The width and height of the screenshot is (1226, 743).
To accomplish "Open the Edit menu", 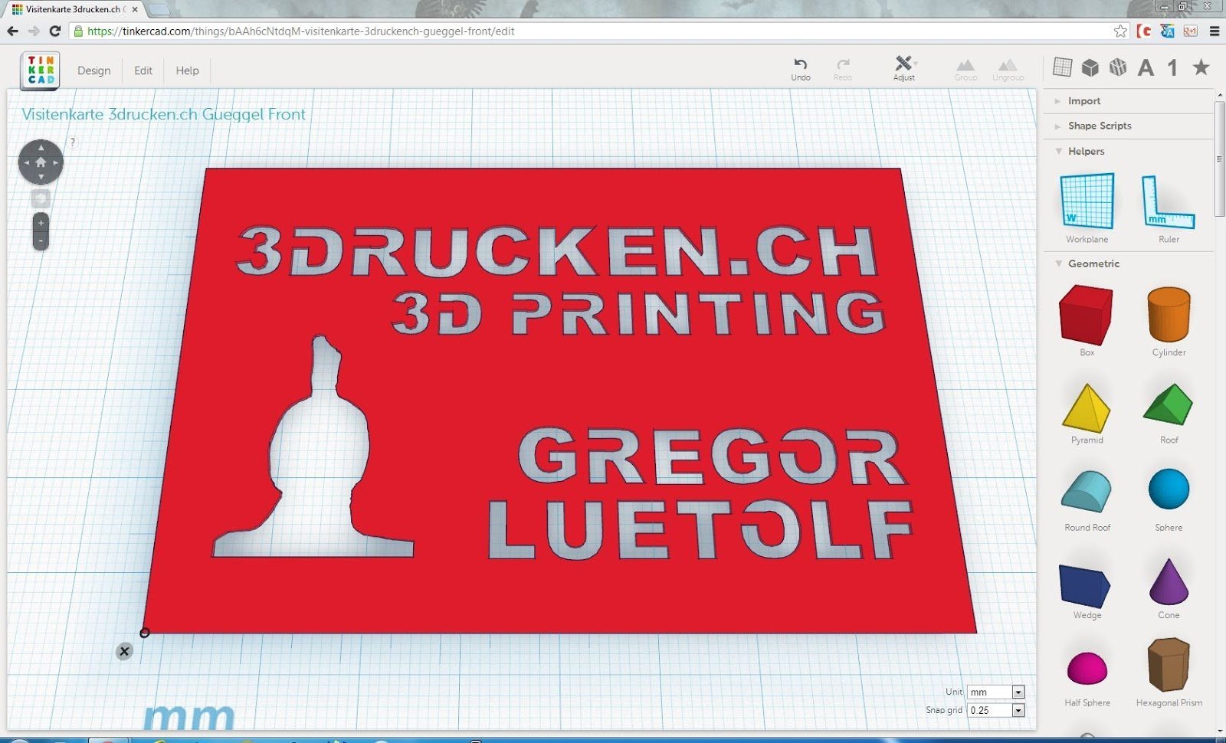I will 143,70.
